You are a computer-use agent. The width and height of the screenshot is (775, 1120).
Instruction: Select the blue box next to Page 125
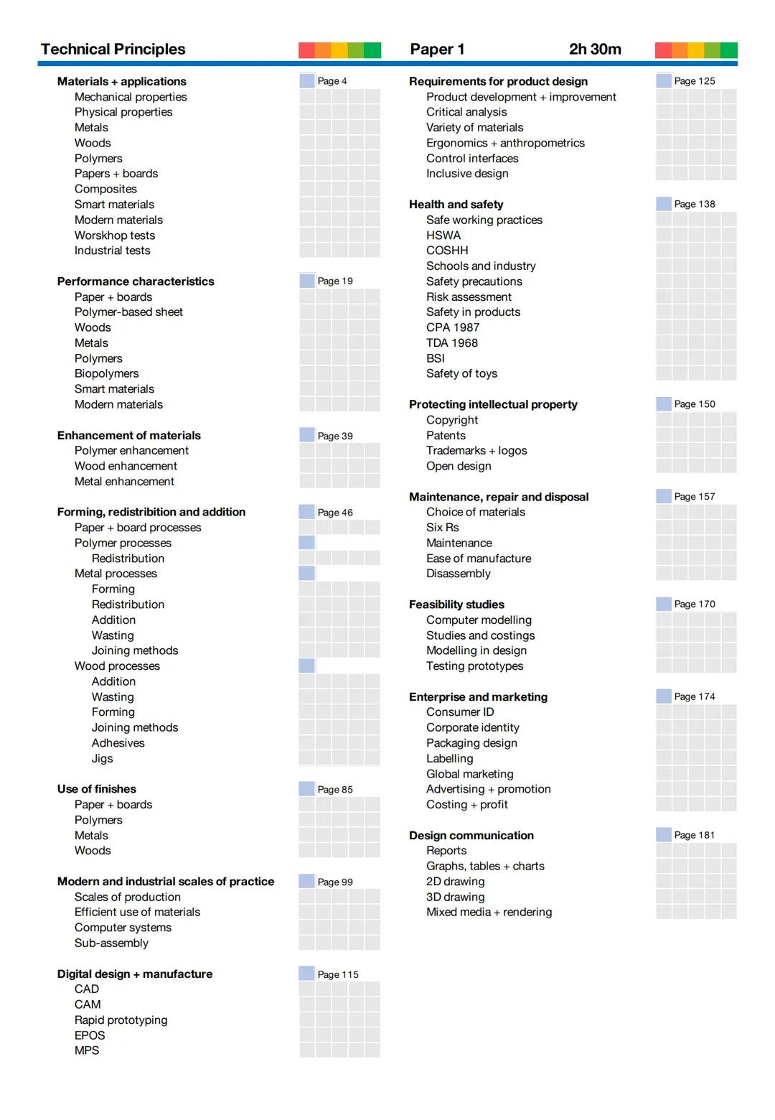coord(664,80)
